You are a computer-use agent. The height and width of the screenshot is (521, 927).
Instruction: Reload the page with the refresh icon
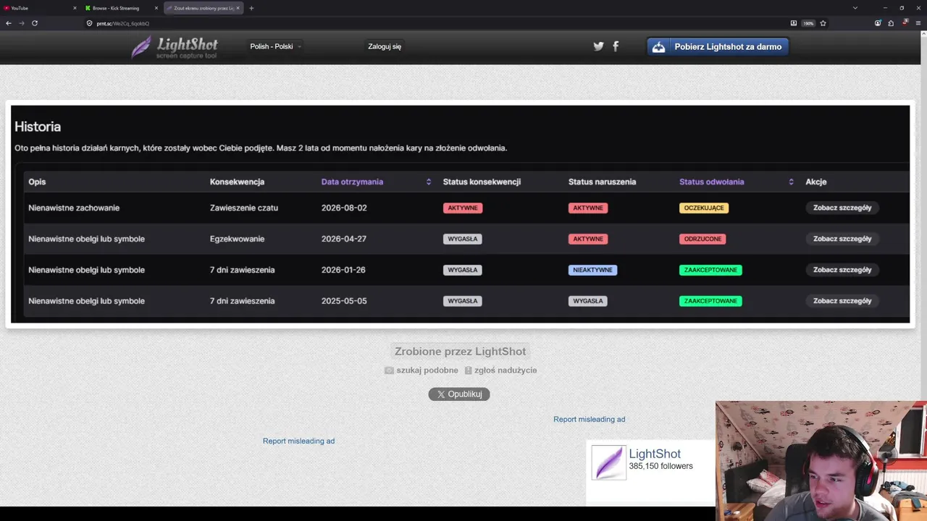[x=35, y=23]
